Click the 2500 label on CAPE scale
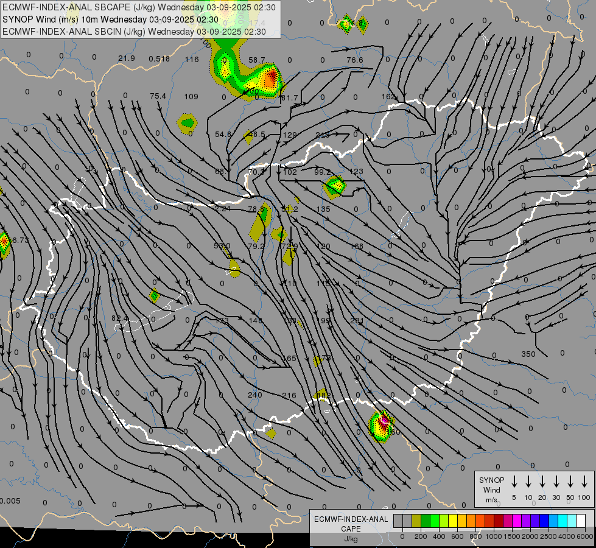Viewport: 596px width, 548px height. [549, 536]
